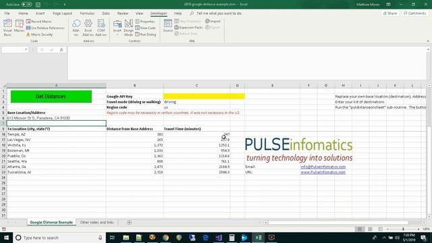The width and height of the screenshot is (432, 243).
Task: Select the yellow Google API Key cell
Action: pyautogui.click(x=204, y=96)
